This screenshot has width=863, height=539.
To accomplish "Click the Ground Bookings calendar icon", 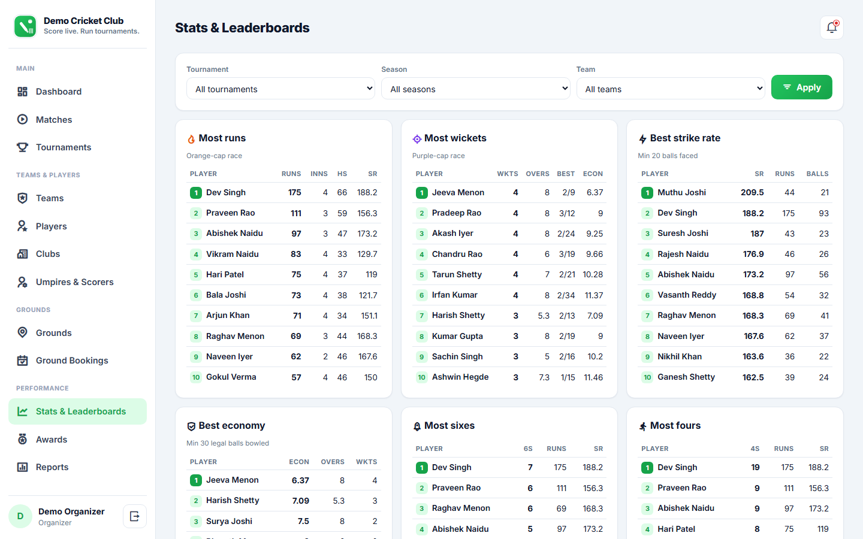I will click(23, 361).
